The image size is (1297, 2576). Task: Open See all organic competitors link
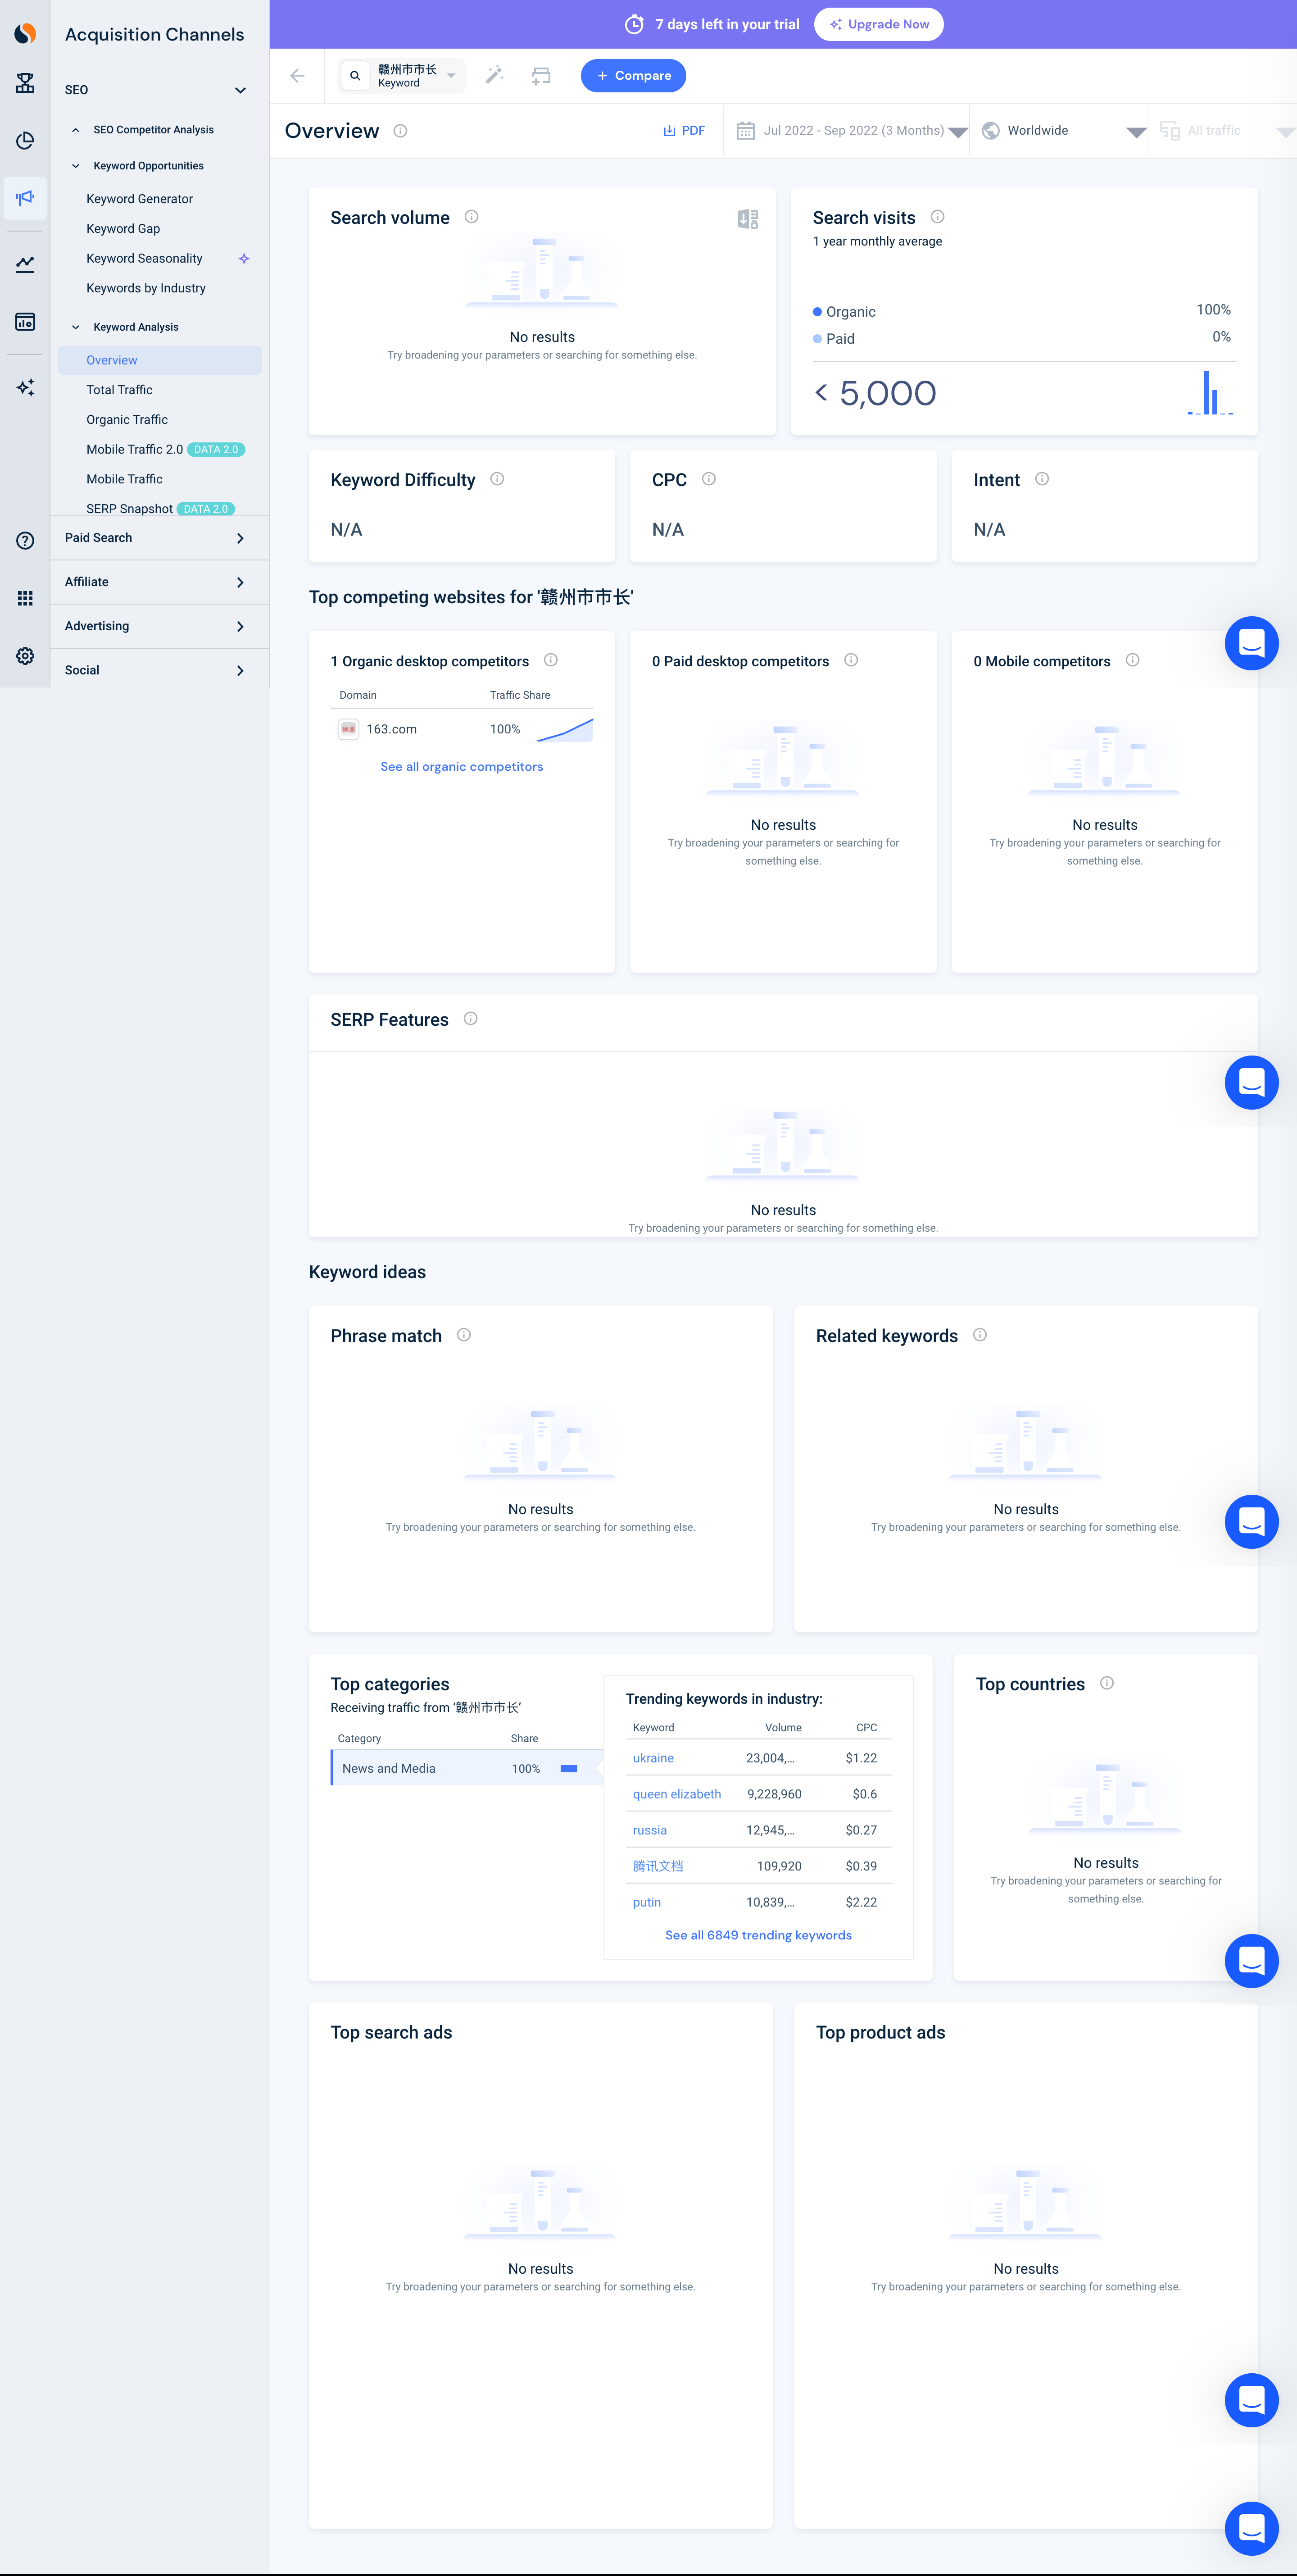point(462,767)
